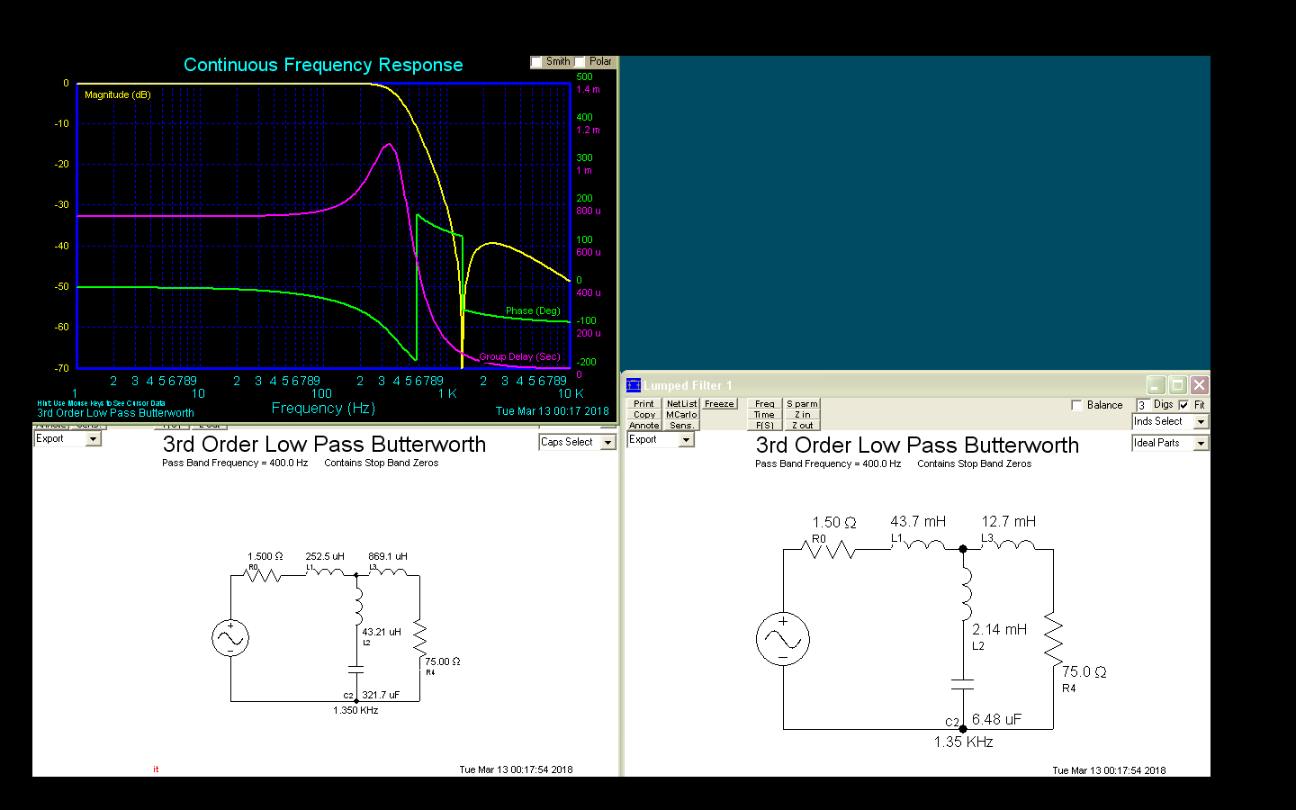Image resolution: width=1296 pixels, height=810 pixels.
Task: Show the Time response plot
Action: point(764,414)
